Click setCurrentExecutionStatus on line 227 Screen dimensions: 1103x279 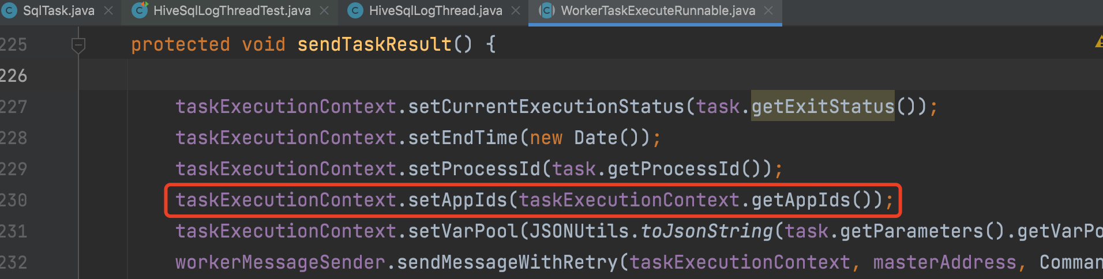[x=546, y=107]
